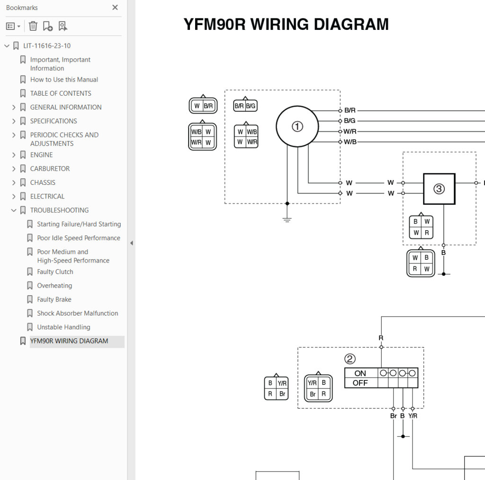Click the OFF row of switch 2 table

coord(381,383)
